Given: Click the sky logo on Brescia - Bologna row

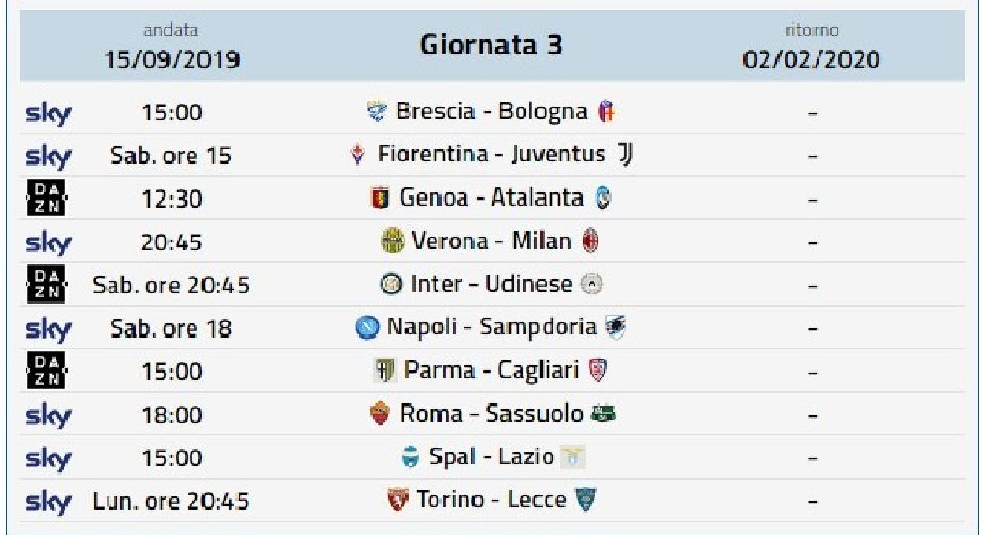Looking at the screenshot, I should coord(49,113).
